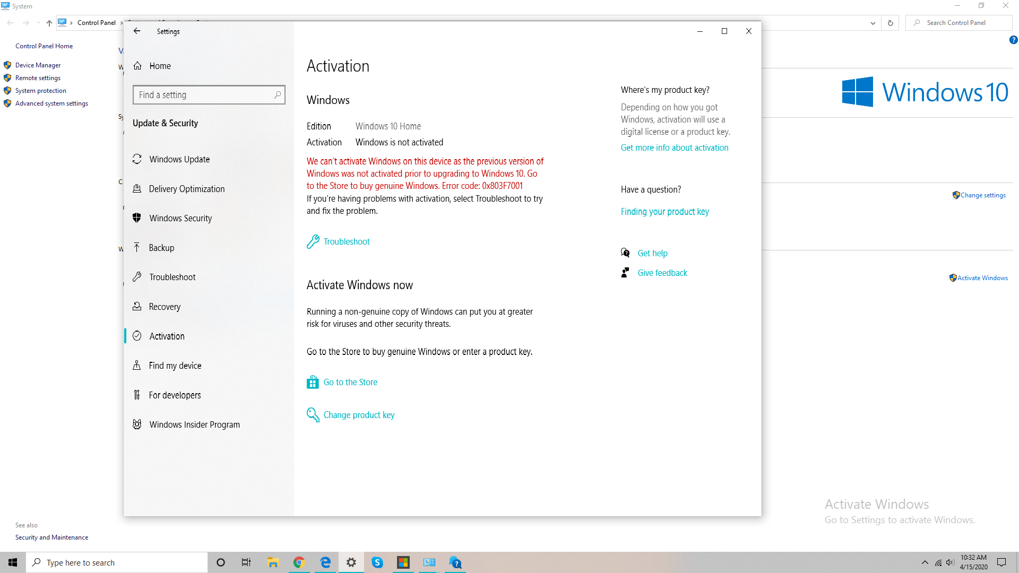The image size is (1019, 573).
Task: Click the Give feedback person icon
Action: pos(626,273)
